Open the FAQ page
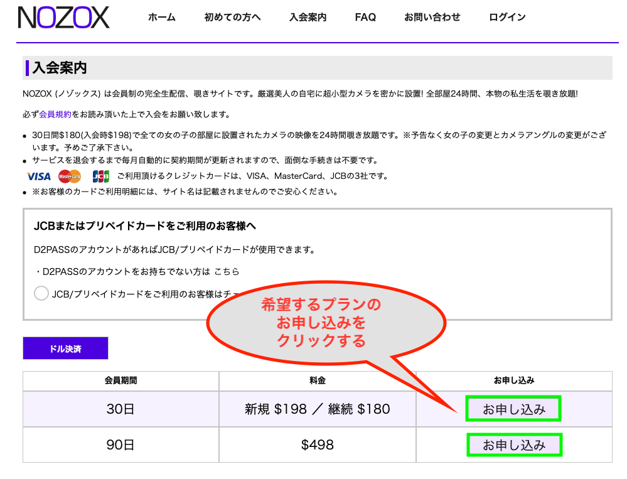 coord(365,18)
